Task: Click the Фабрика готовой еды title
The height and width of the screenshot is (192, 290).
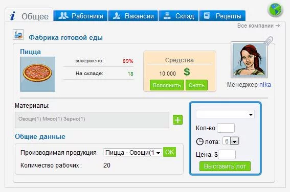Action: (x=65, y=37)
